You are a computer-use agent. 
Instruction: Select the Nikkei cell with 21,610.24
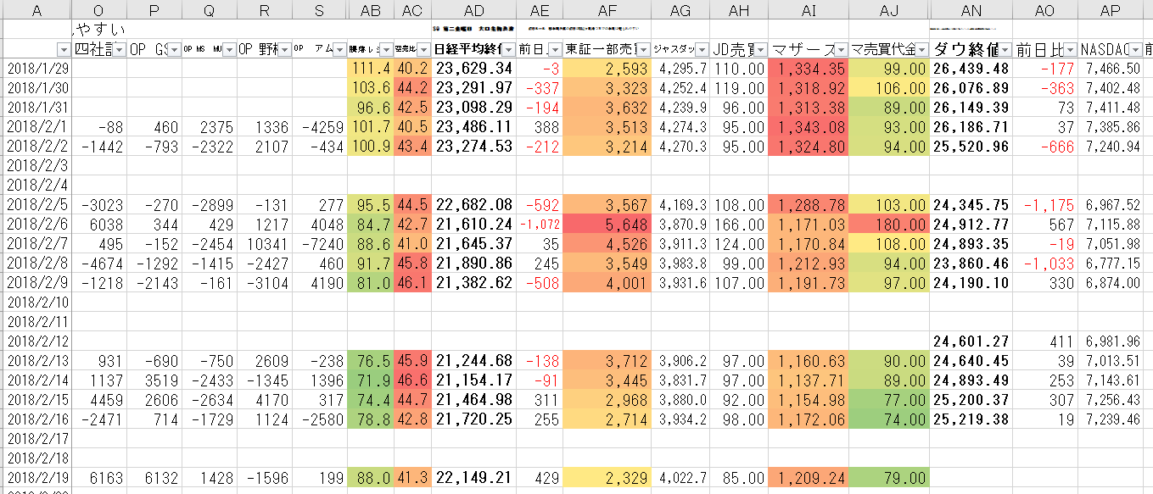tap(474, 225)
